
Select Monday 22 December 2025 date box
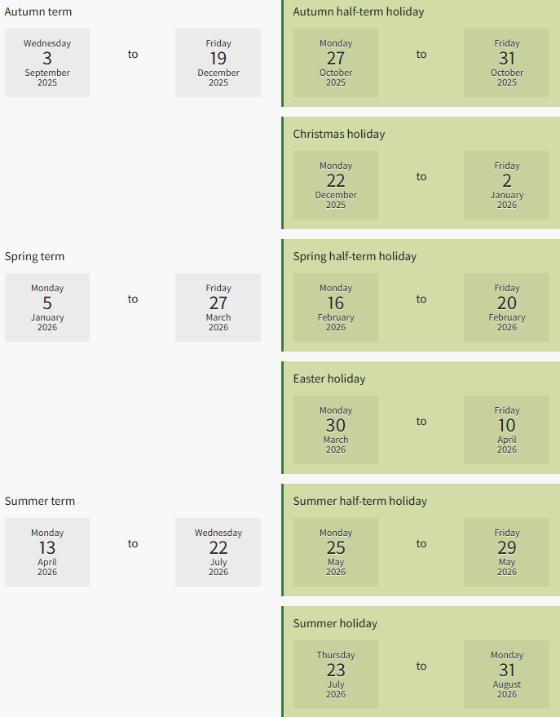(x=336, y=185)
